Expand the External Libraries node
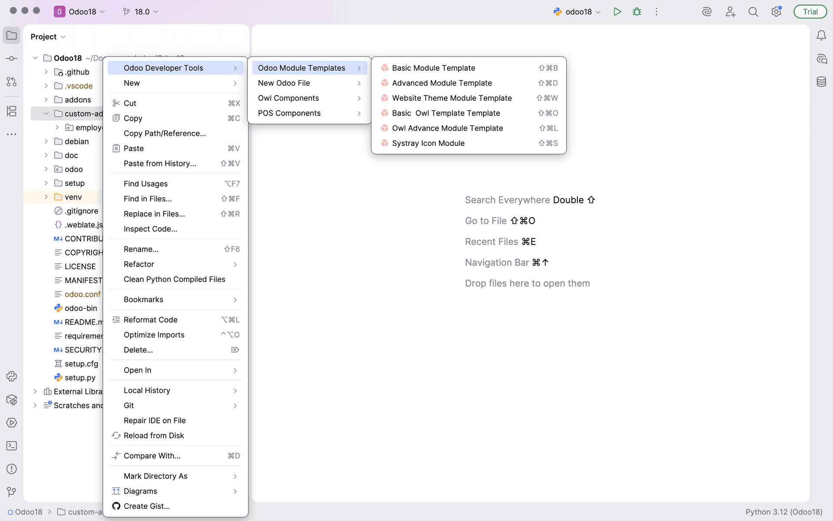Screen dimensions: 833x521 tap(35, 392)
